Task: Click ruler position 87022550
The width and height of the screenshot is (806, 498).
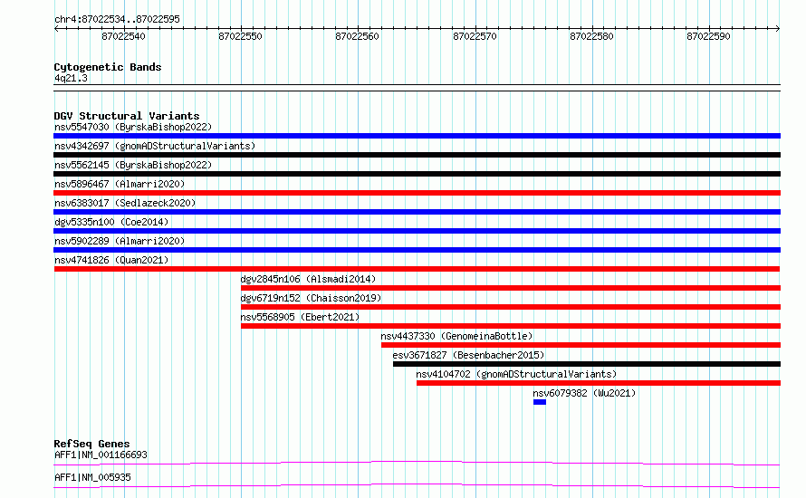Action: 240,36
